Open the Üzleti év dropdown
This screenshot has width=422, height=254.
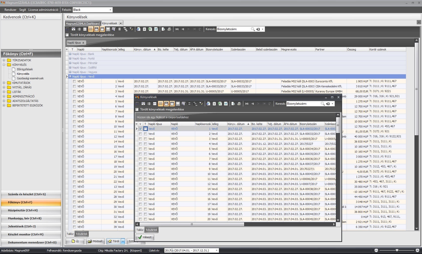point(217,250)
